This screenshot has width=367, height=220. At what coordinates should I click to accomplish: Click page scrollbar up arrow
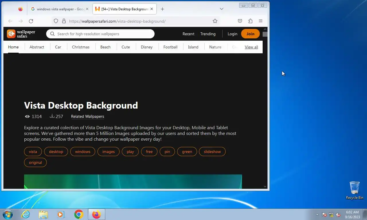point(265,29)
